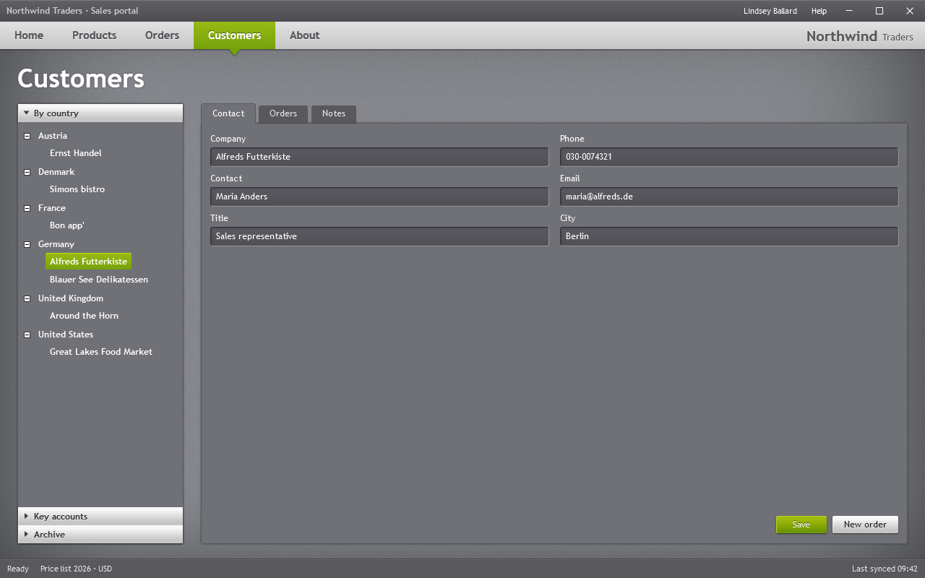Click the Last synced 09:42 status text
This screenshot has height=578, width=925.
885,569
